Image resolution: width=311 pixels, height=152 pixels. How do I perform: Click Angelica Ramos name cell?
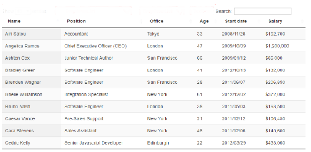click(22, 46)
